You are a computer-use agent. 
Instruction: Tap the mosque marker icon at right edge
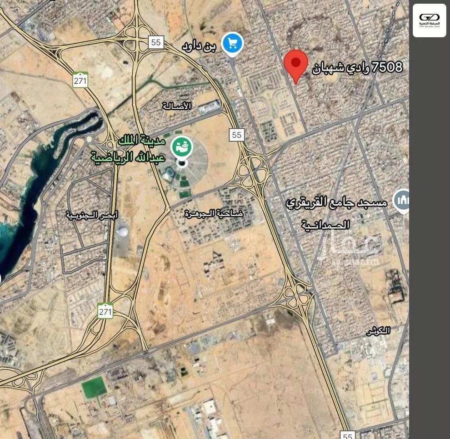coord(402,202)
